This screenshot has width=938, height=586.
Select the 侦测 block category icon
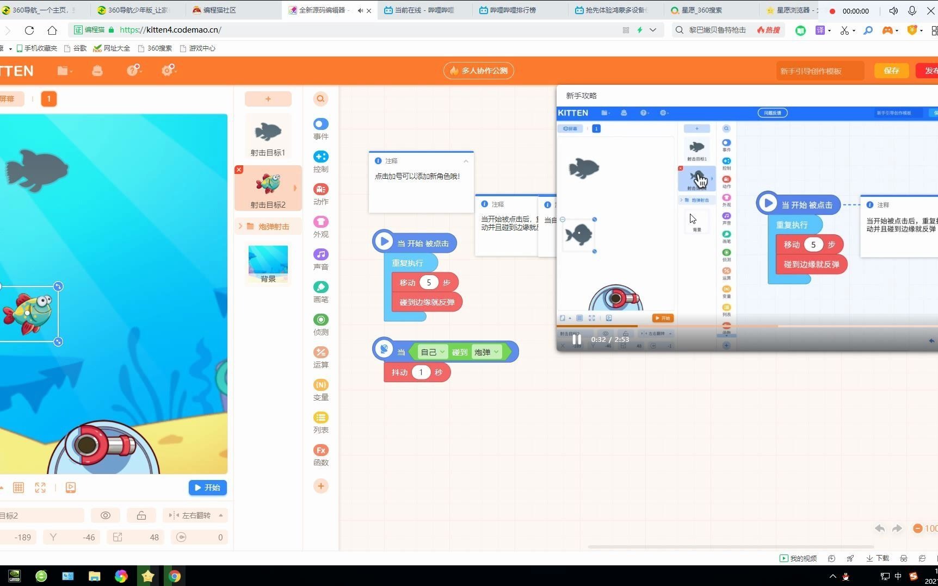(321, 320)
